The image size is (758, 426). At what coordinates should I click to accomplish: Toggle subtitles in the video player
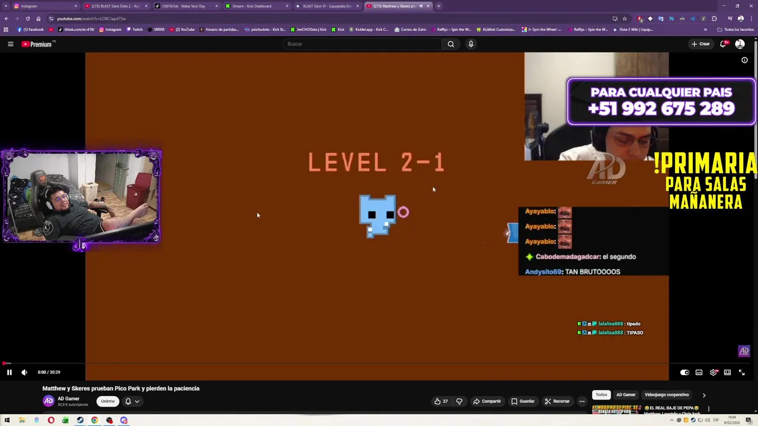699,372
